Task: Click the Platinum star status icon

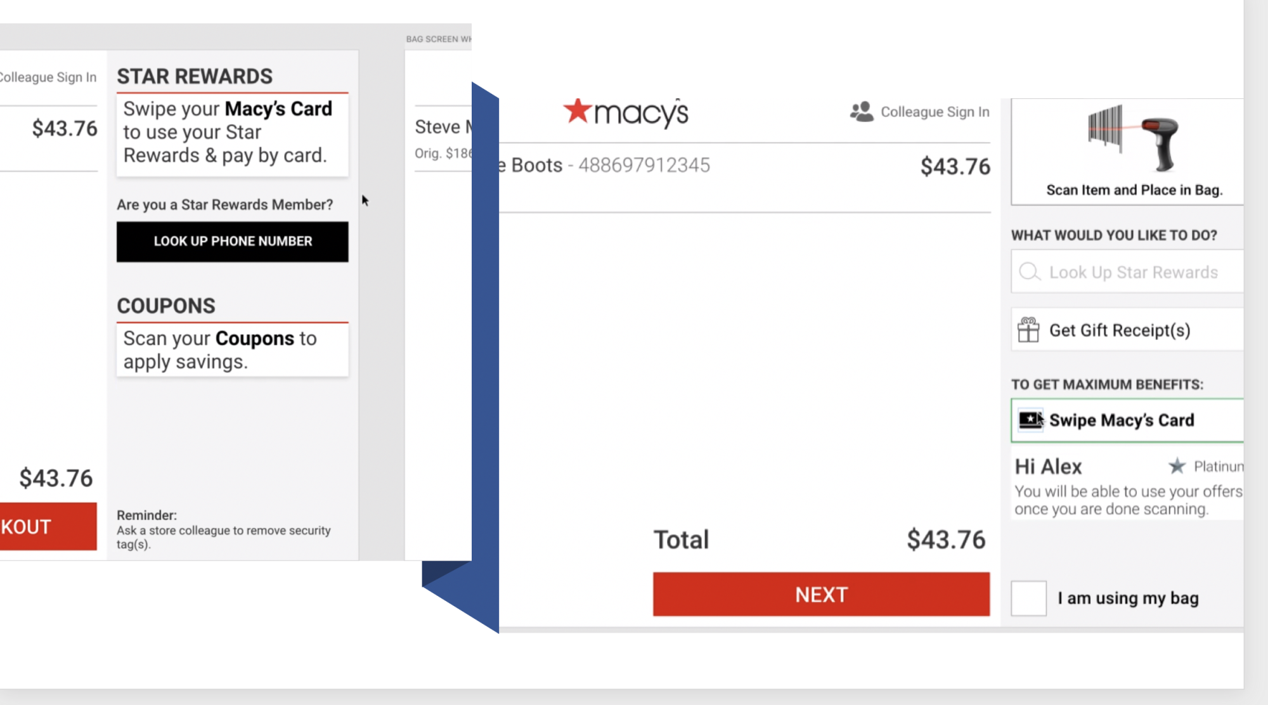Action: pos(1177,466)
